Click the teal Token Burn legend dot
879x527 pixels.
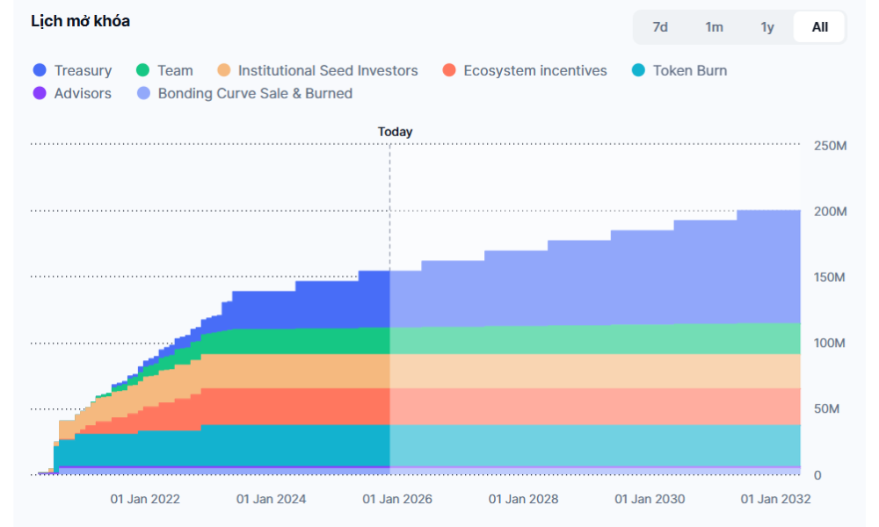pyautogui.click(x=639, y=70)
